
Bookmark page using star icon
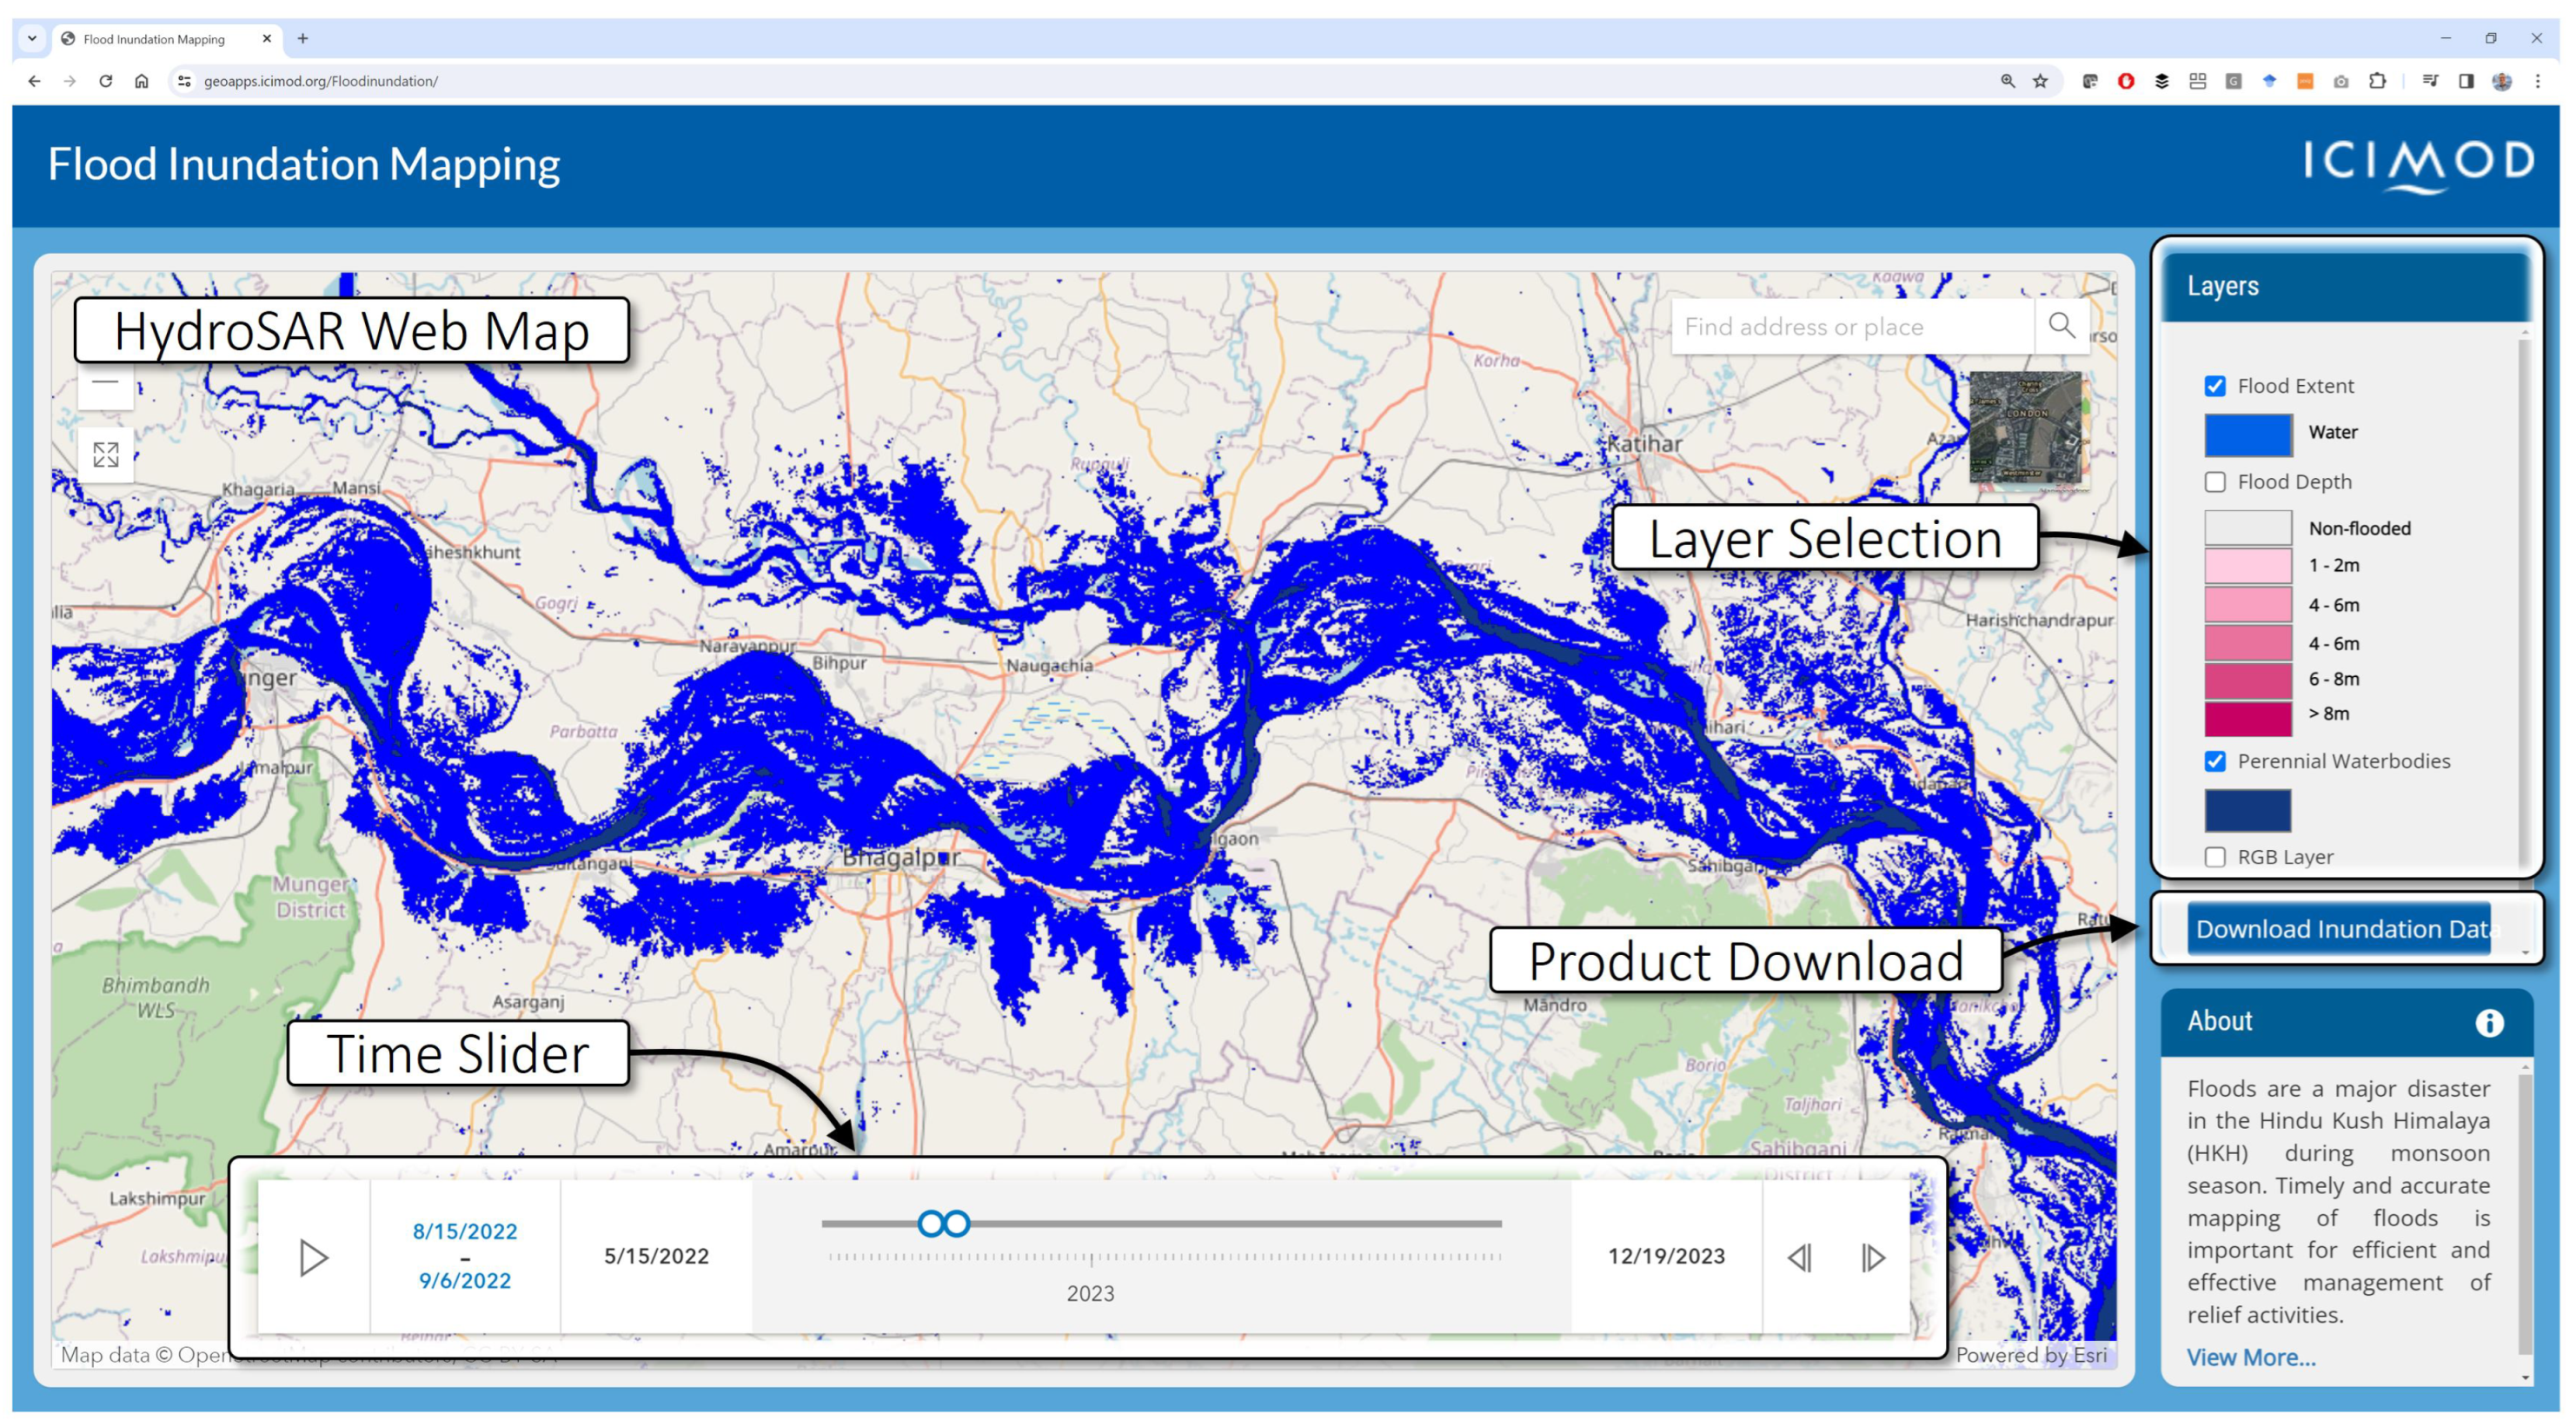(x=2040, y=81)
